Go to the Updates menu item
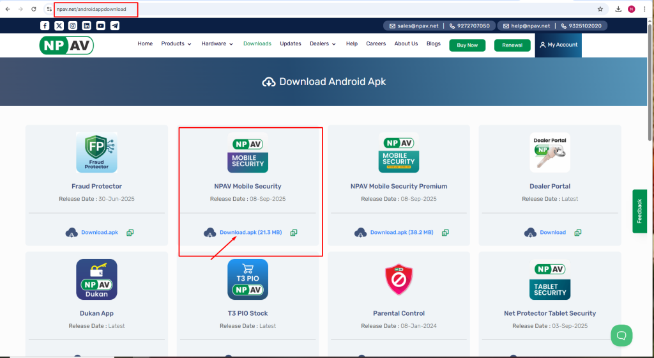 (291, 44)
